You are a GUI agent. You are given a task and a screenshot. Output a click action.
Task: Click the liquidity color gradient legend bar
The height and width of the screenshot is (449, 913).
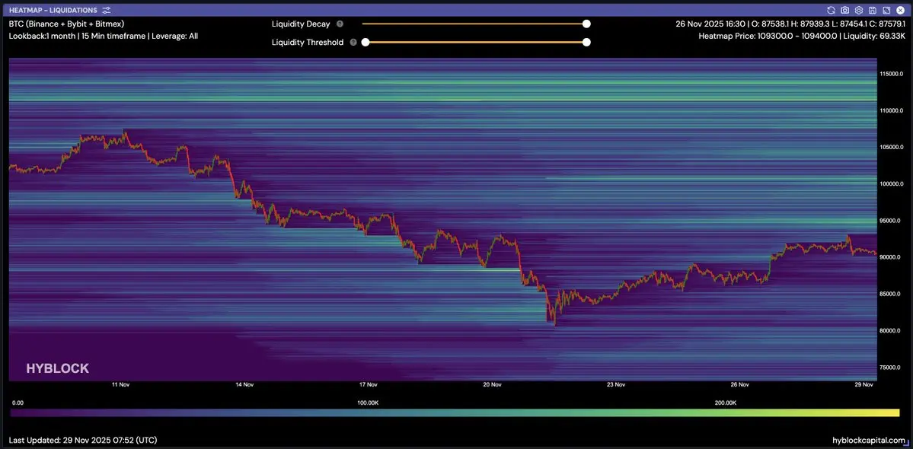(x=455, y=413)
